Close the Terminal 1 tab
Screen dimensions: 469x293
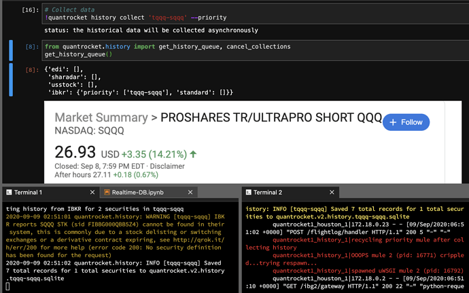(x=92, y=193)
